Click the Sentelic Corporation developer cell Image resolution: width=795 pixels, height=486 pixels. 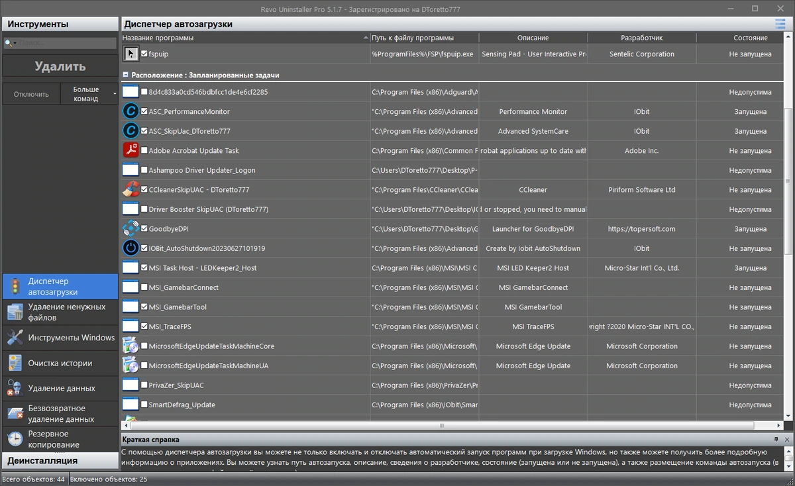pyautogui.click(x=641, y=54)
